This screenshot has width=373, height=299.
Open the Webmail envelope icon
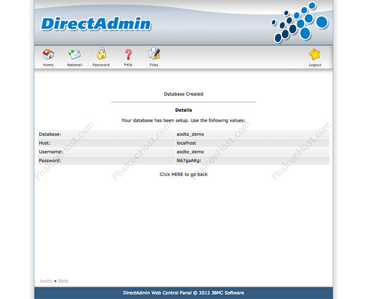(75, 54)
